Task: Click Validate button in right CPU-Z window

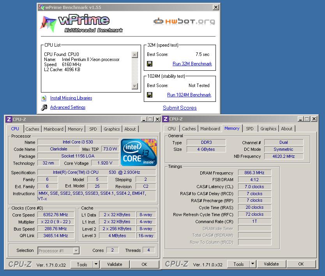Action: pyautogui.click(x=271, y=264)
